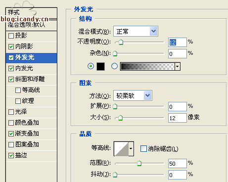Click the 大小 slider handle
228x182 pixels.
pyautogui.click(x=121, y=118)
